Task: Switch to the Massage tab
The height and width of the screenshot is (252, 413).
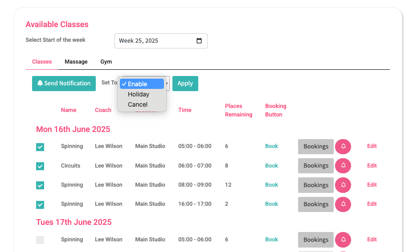Action: [x=76, y=62]
